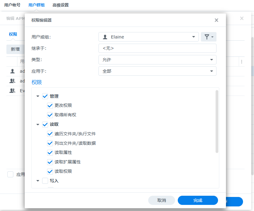
Task: Click the group icon in the Ev row
Action: (x=13, y=91)
